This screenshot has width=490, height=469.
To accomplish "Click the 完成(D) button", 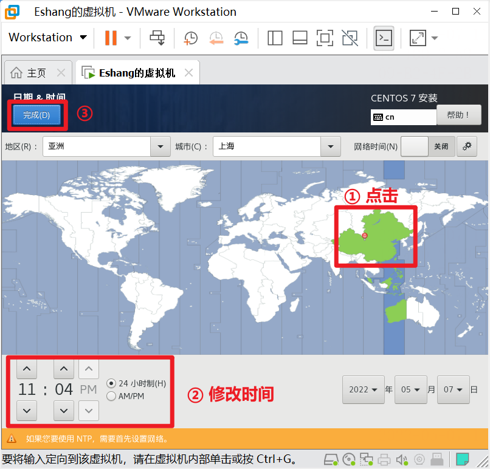I will click(x=36, y=115).
